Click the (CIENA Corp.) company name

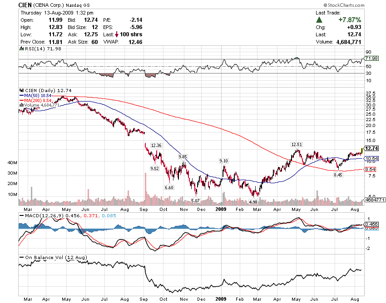point(49,5)
